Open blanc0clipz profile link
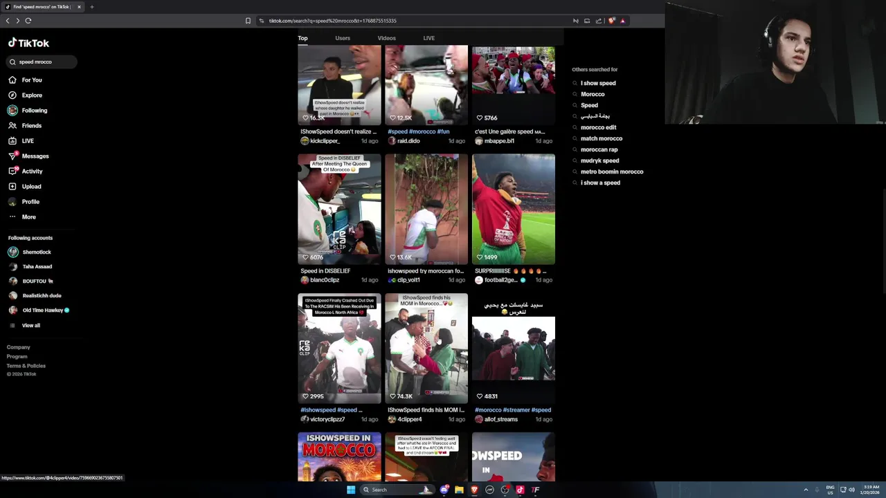This screenshot has height=498, width=886. (x=320, y=280)
